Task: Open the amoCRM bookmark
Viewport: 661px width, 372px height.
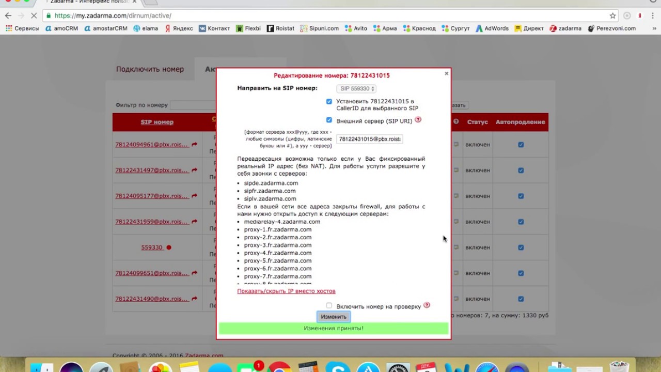Action: coord(61,28)
